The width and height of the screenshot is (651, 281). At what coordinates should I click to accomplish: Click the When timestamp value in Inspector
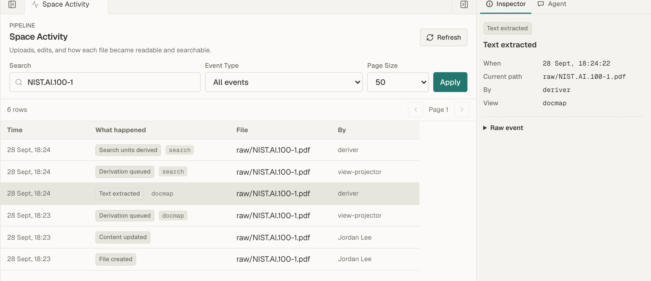point(576,63)
